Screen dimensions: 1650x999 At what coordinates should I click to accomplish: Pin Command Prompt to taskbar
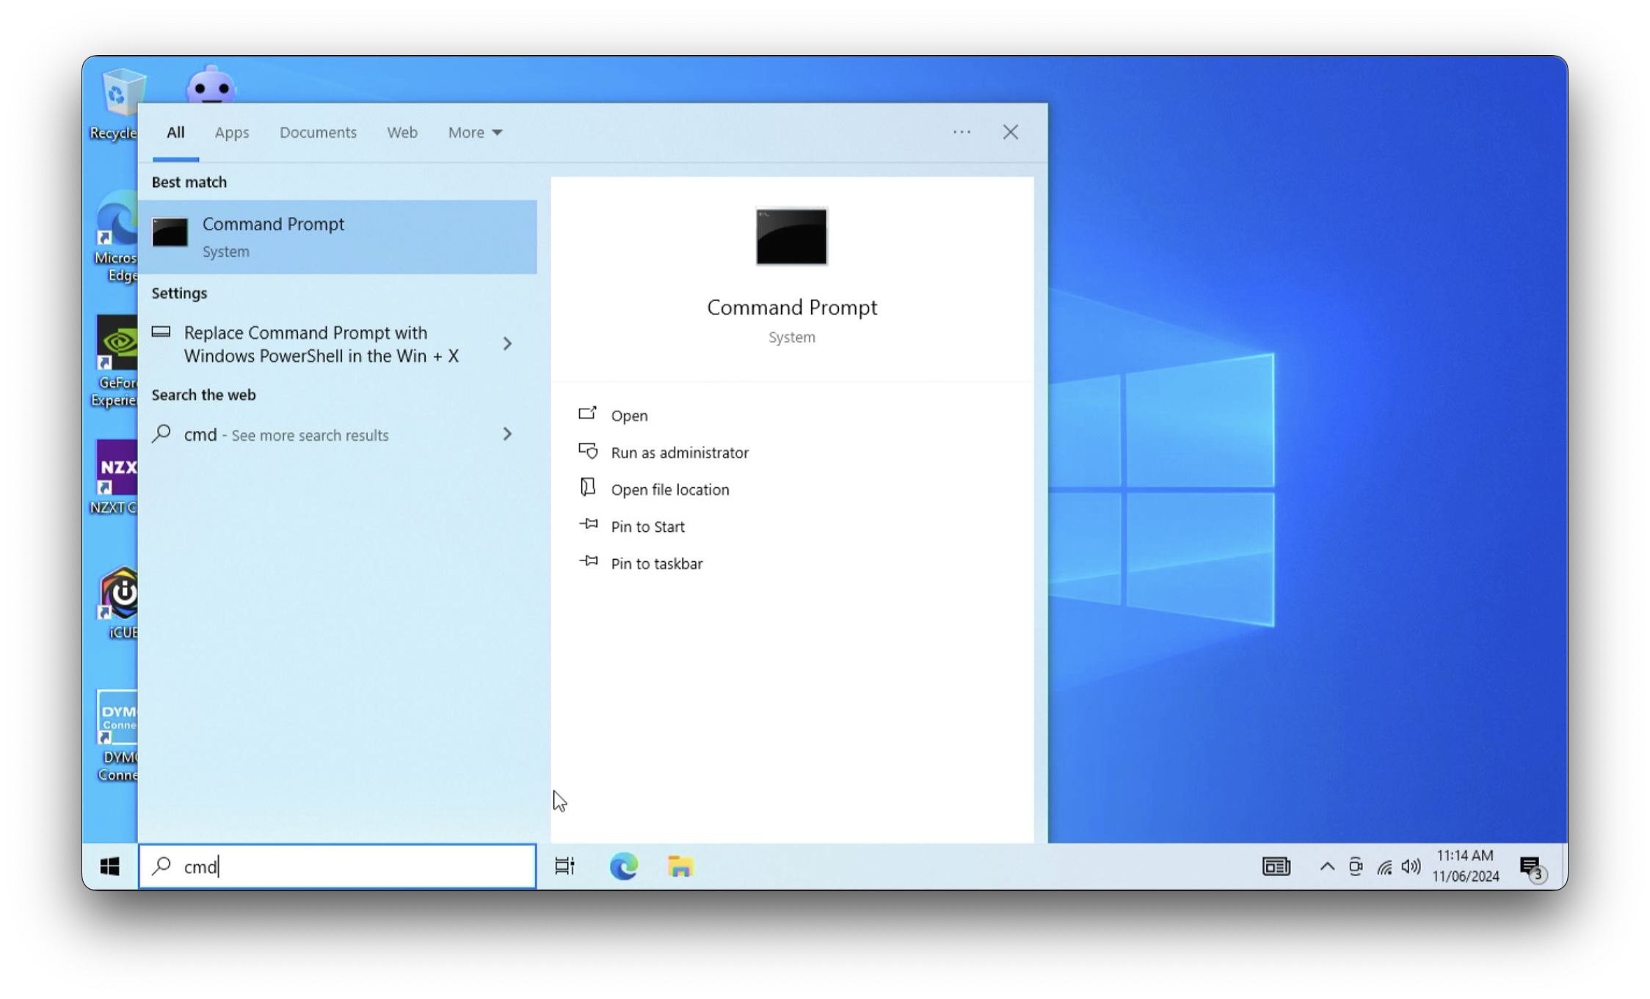656,563
